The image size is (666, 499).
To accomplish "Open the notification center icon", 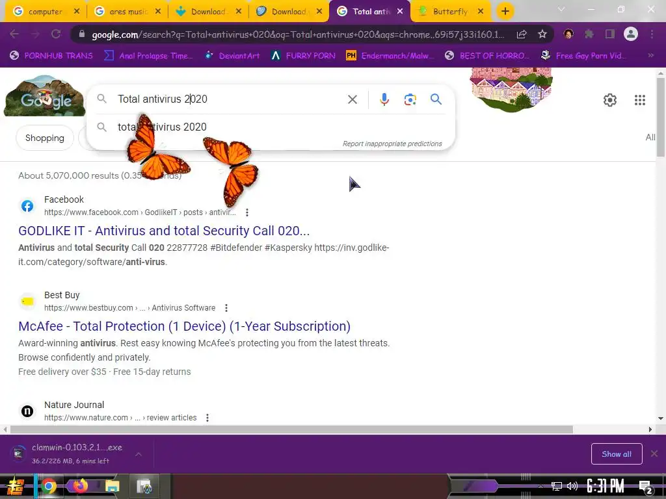I will coord(645,487).
